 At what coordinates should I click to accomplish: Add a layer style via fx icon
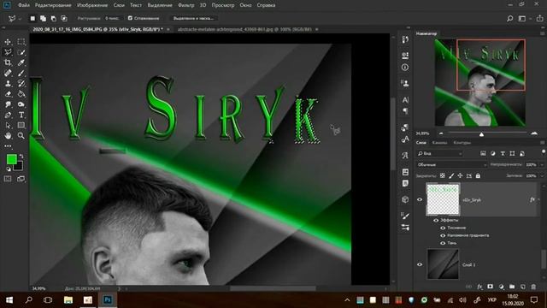pos(479,287)
